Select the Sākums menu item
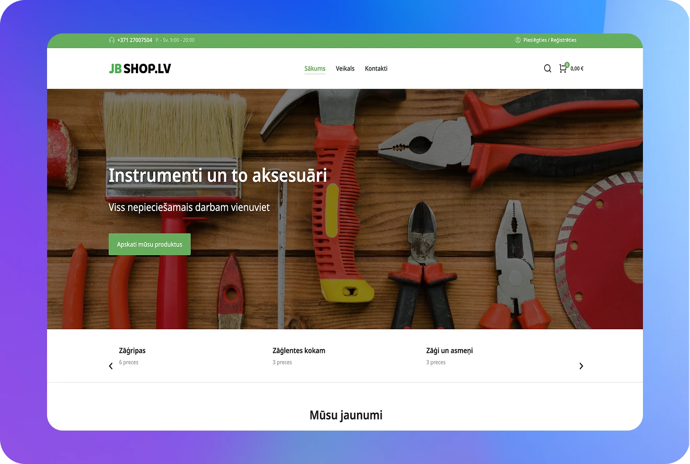 click(315, 68)
